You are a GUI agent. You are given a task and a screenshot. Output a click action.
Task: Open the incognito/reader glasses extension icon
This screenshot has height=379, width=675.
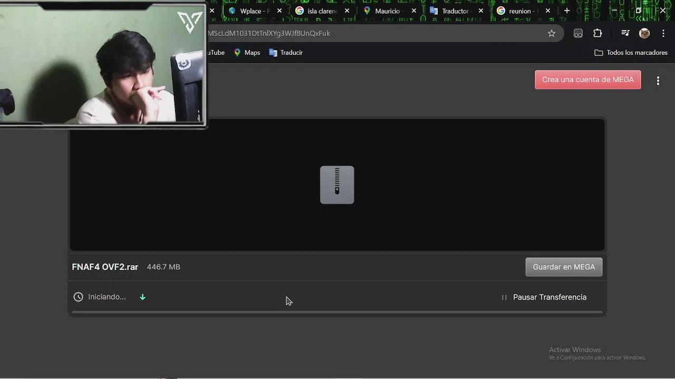[x=578, y=33]
